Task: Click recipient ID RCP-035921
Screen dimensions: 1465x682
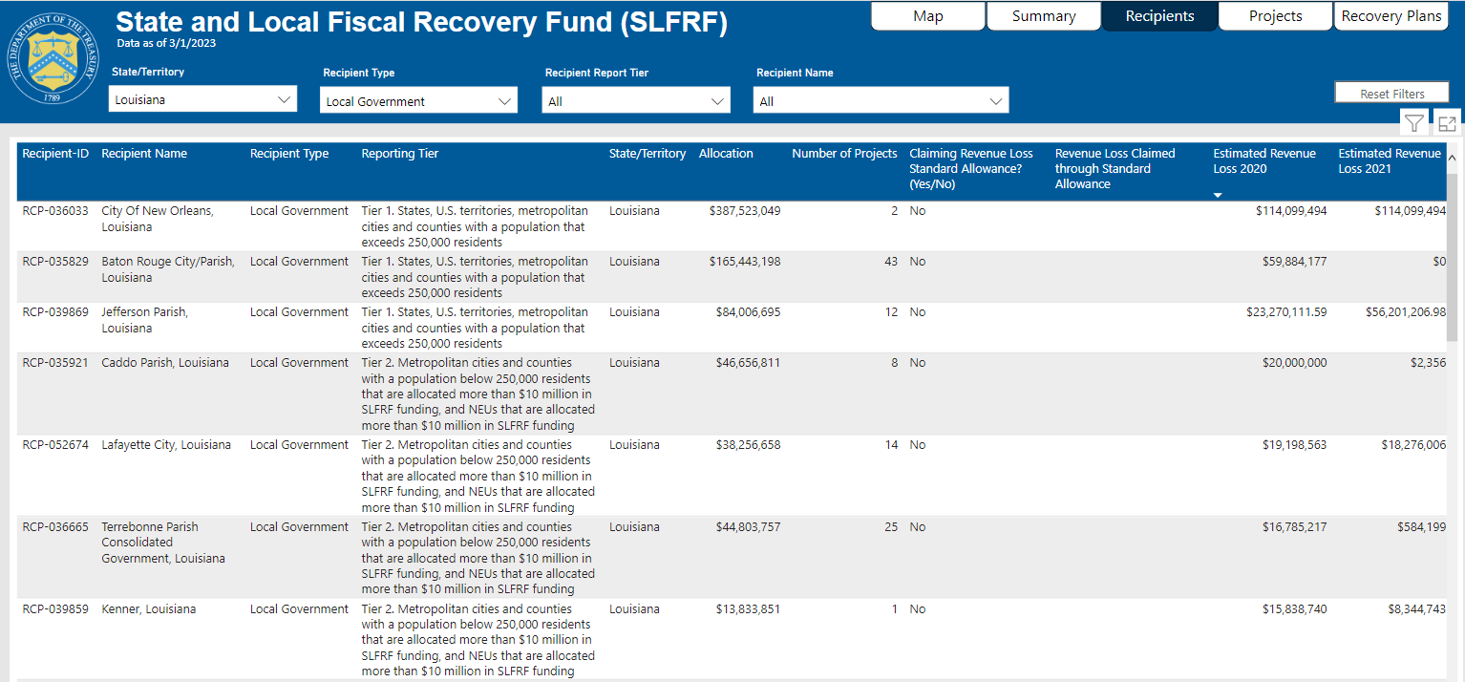Action: (x=55, y=362)
